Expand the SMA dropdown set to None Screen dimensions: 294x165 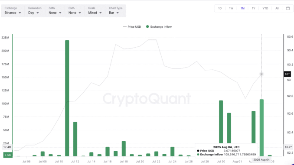tap(55, 11)
